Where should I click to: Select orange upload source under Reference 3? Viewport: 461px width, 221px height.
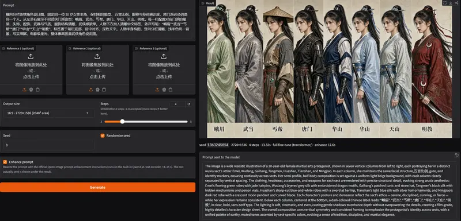click(157, 90)
